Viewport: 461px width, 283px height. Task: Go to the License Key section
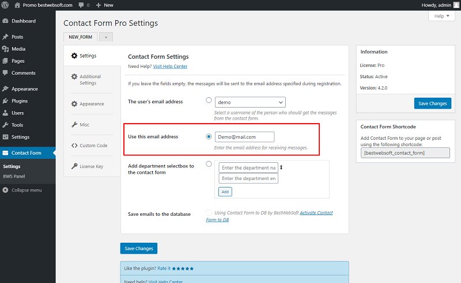(x=92, y=166)
